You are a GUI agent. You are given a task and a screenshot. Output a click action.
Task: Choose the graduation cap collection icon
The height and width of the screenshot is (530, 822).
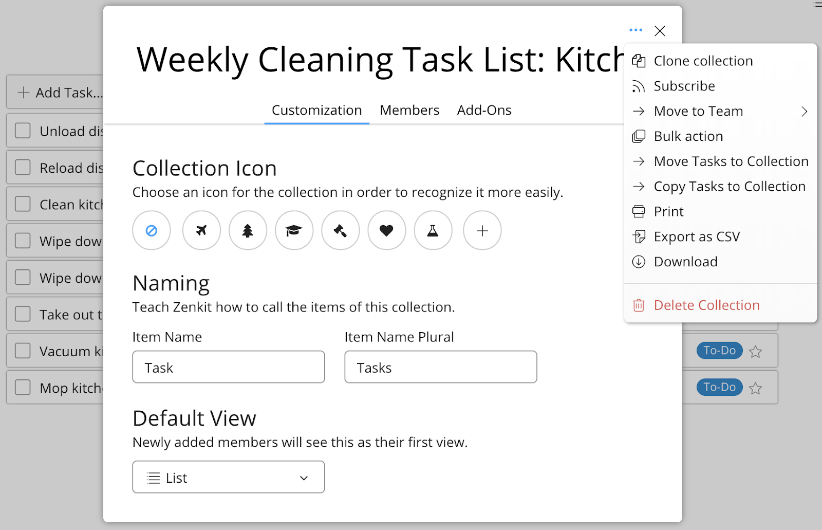click(294, 230)
